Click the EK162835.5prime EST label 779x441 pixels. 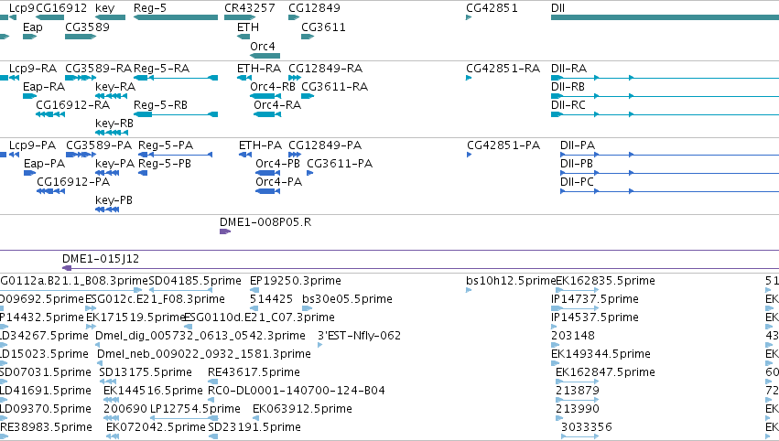pyautogui.click(x=605, y=281)
